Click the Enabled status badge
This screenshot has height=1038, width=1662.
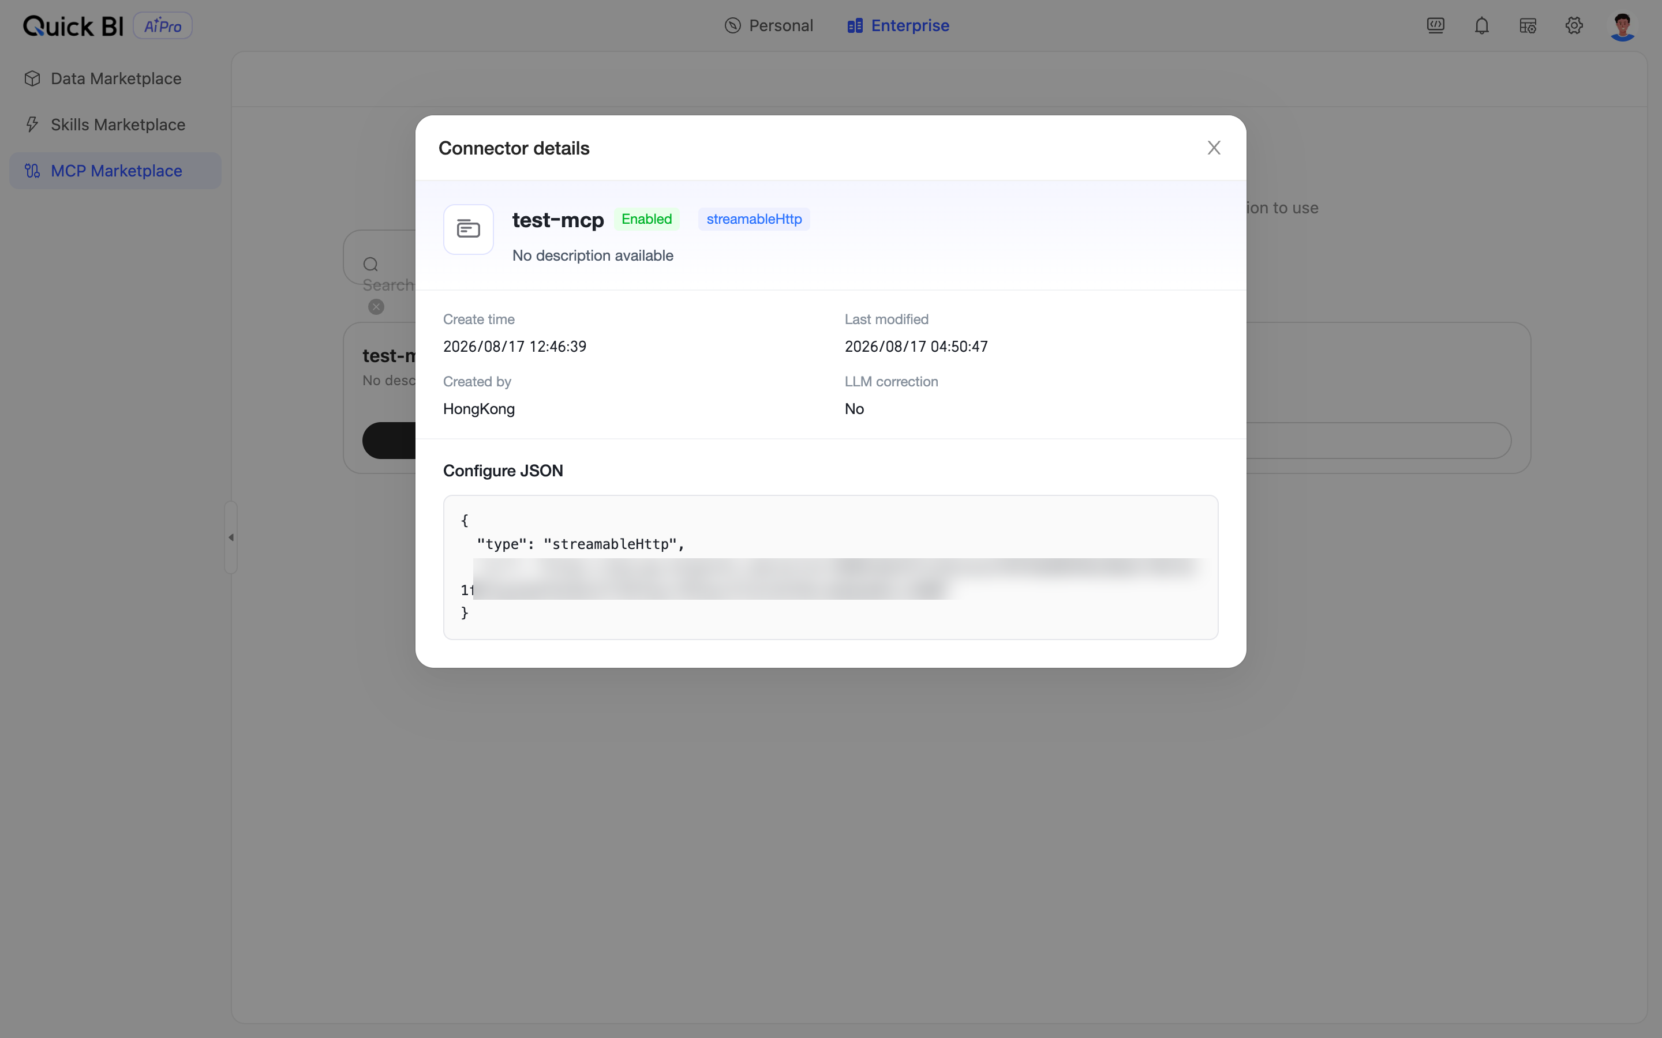(646, 219)
